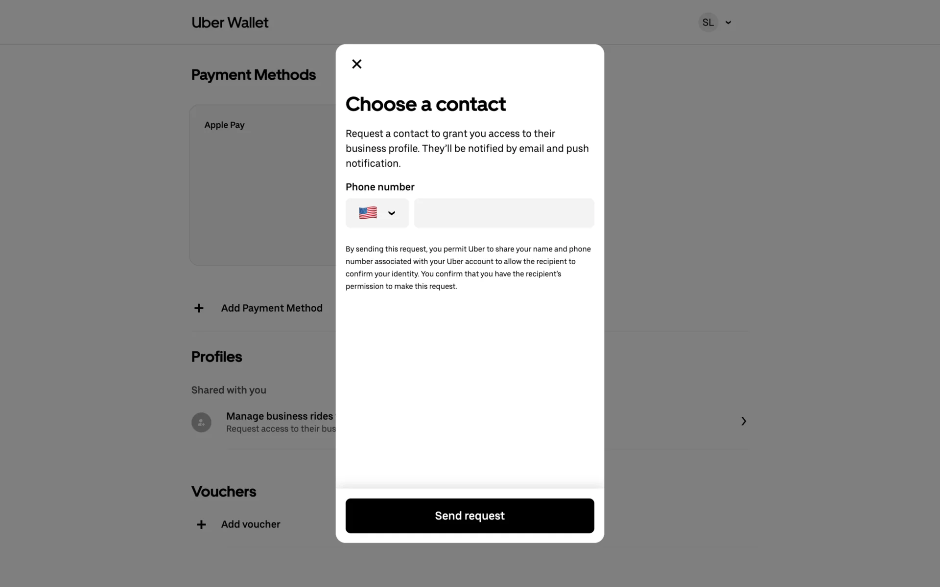
Task: Select the Apple Pay payment card
Action: pos(263,185)
